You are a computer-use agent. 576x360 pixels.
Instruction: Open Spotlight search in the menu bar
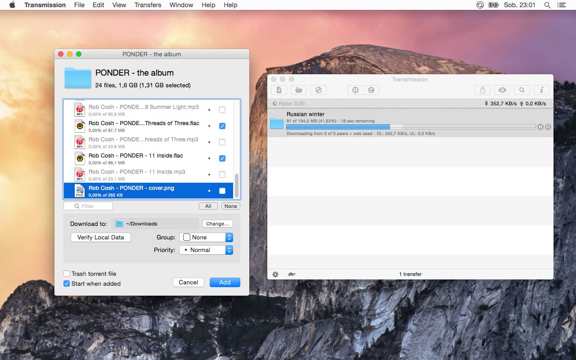[x=547, y=5]
